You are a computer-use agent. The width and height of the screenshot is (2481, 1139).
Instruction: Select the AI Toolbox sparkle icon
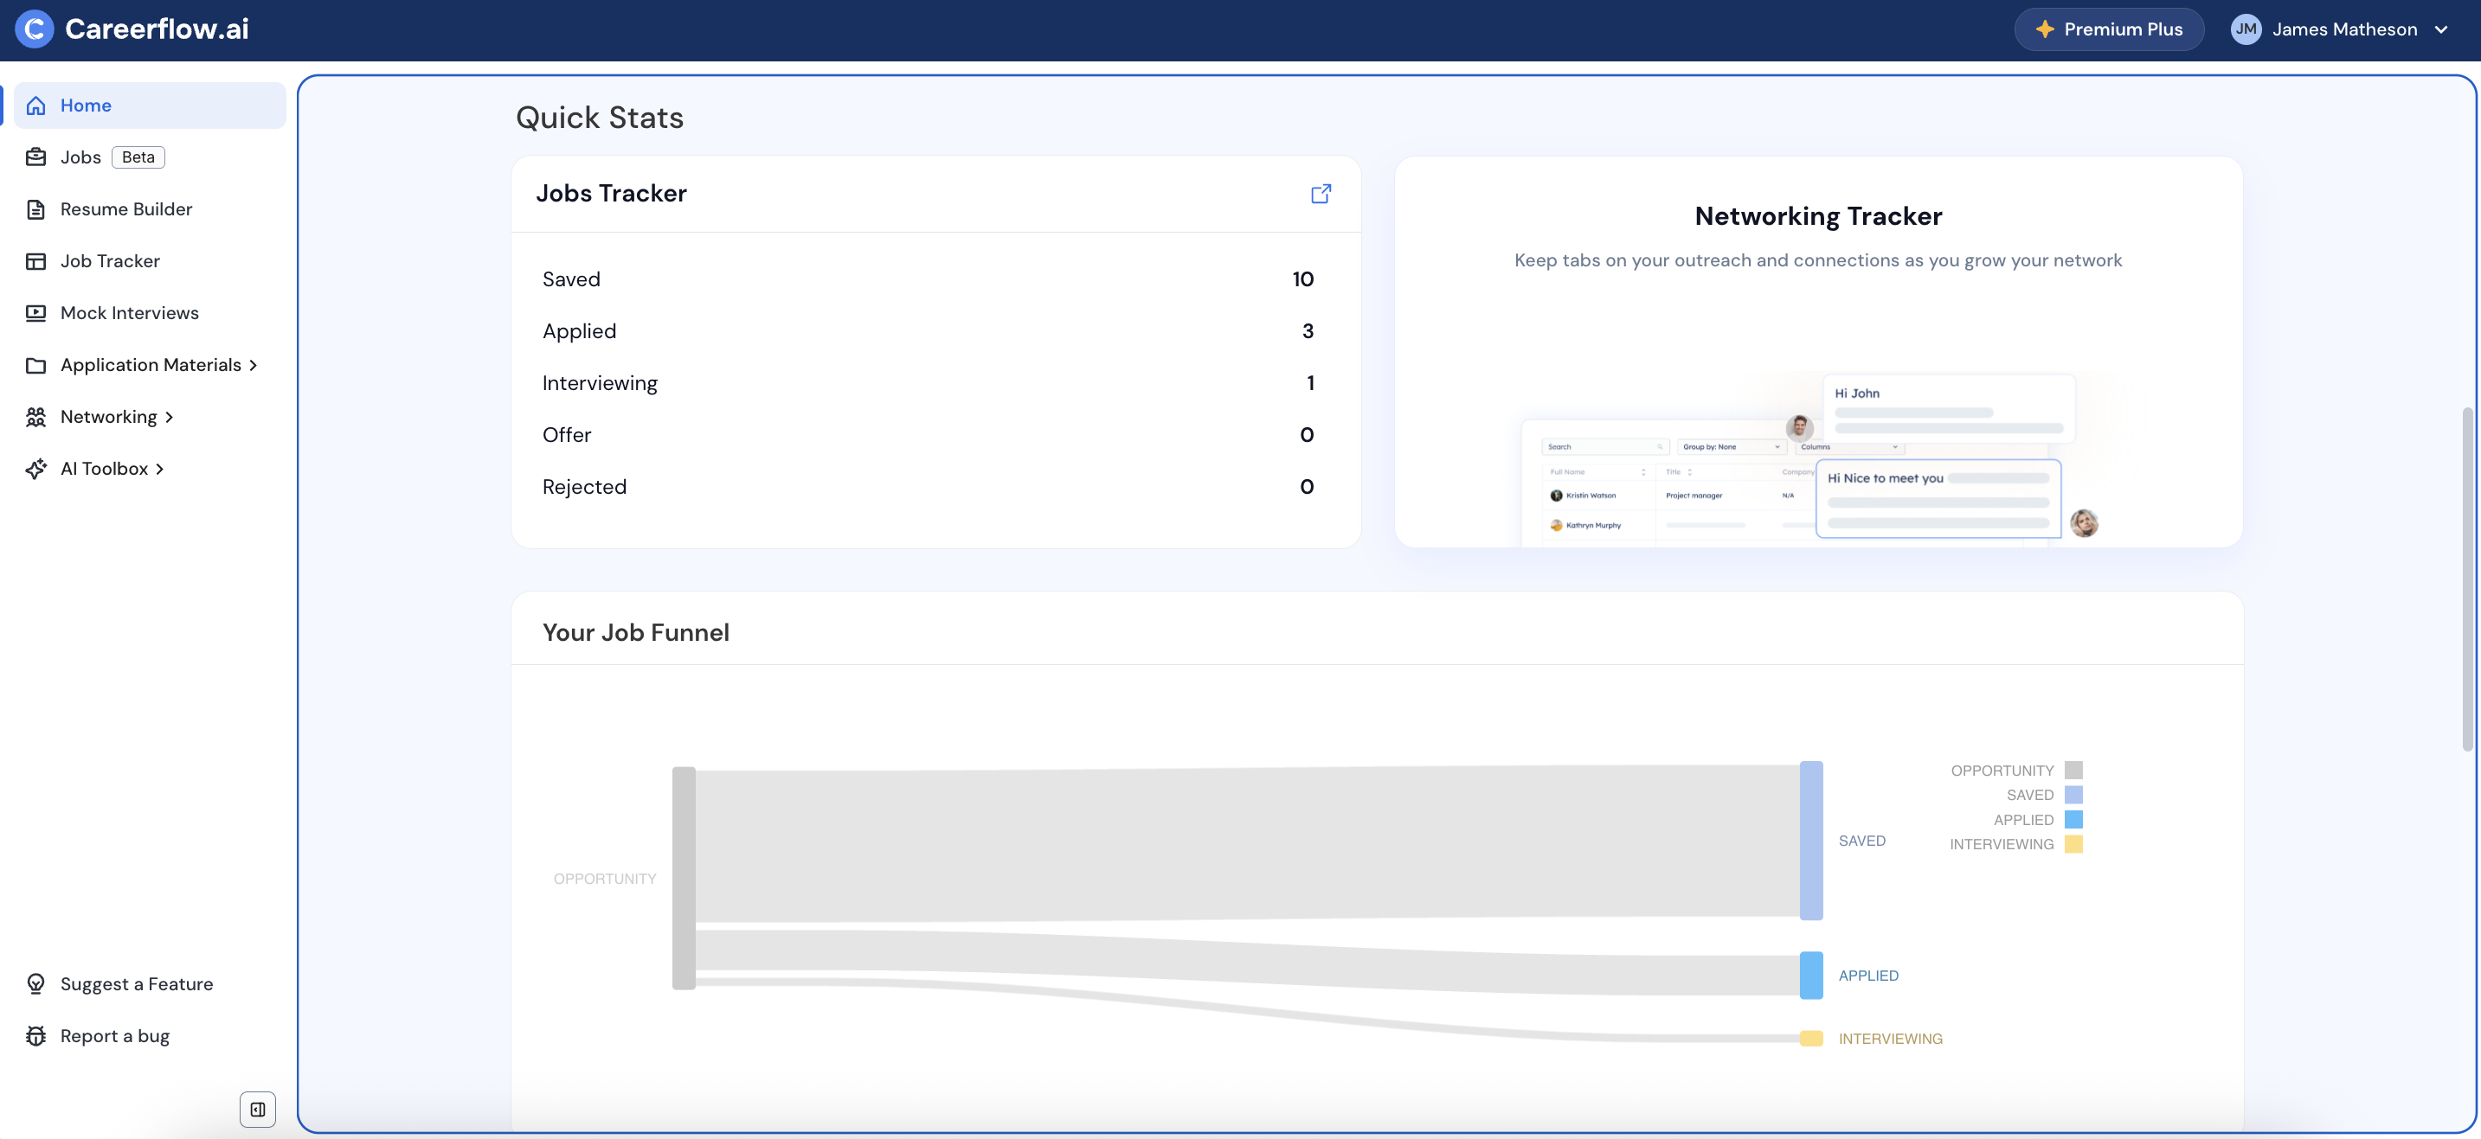point(35,469)
